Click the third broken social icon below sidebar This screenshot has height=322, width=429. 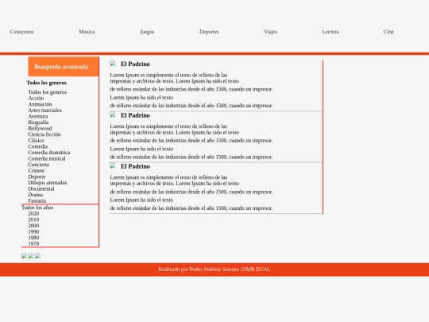point(37,256)
